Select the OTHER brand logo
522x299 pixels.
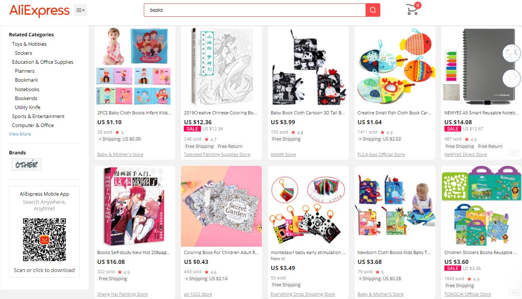point(27,165)
